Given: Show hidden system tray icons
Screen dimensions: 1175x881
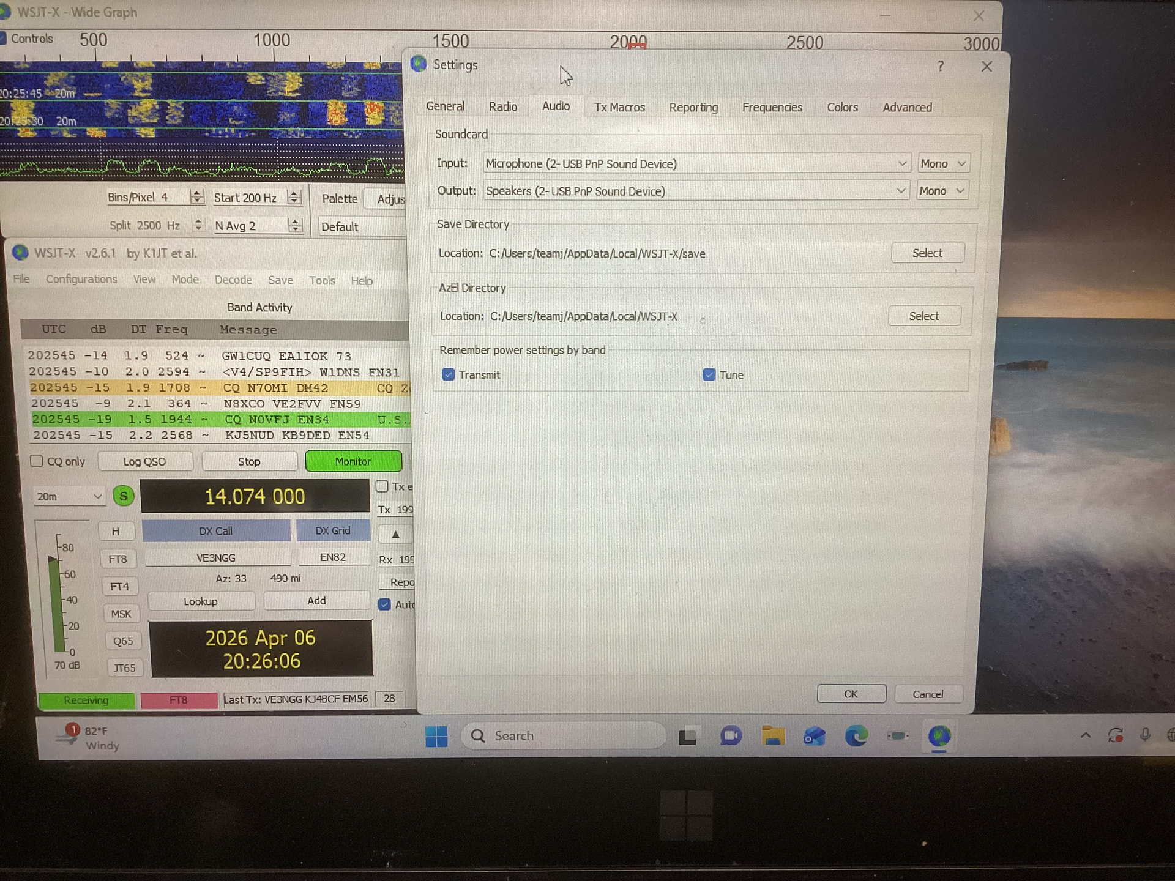Looking at the screenshot, I should [x=1085, y=735].
